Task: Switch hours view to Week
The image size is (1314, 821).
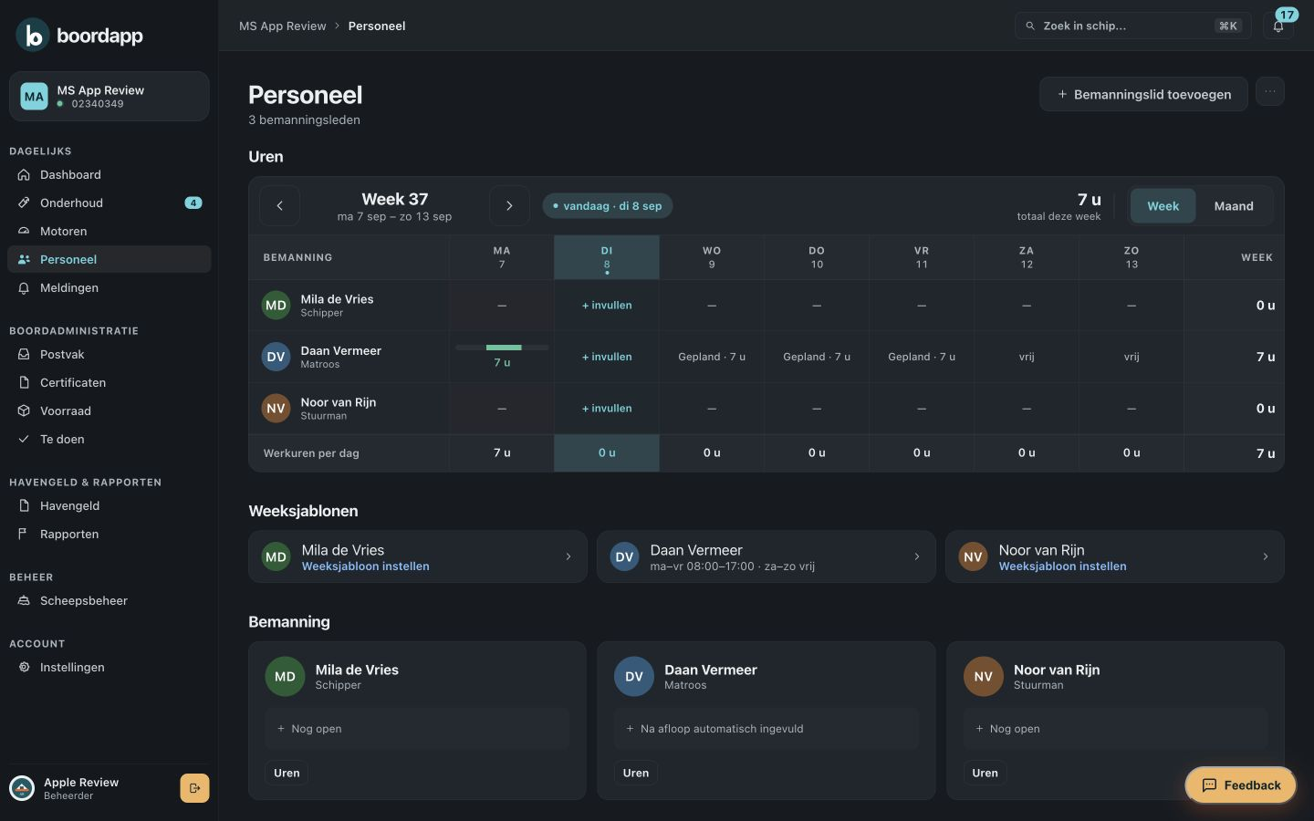Action: pos(1163,206)
